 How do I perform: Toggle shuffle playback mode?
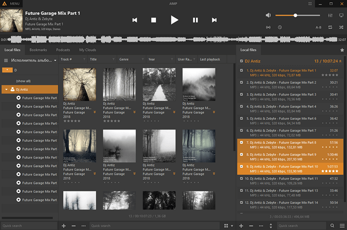tap(341, 26)
